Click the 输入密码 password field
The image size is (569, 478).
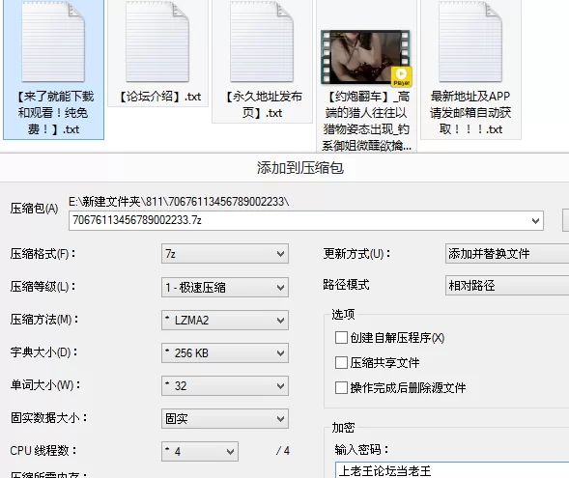click(x=452, y=470)
